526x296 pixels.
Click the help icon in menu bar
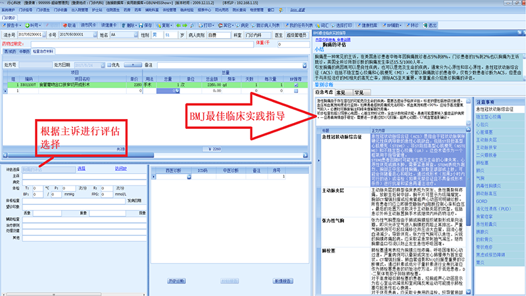click(x=281, y=10)
